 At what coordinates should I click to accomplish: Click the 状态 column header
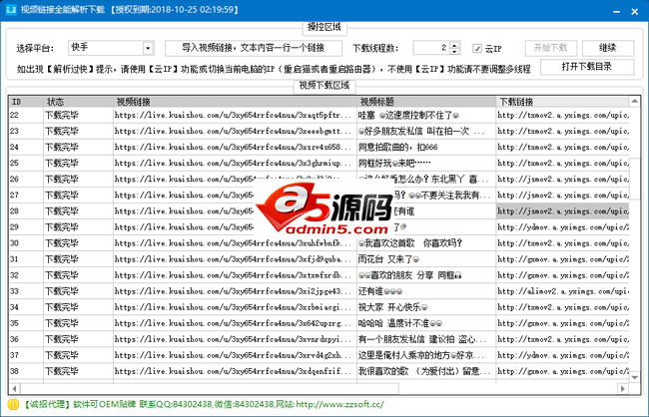[78, 102]
